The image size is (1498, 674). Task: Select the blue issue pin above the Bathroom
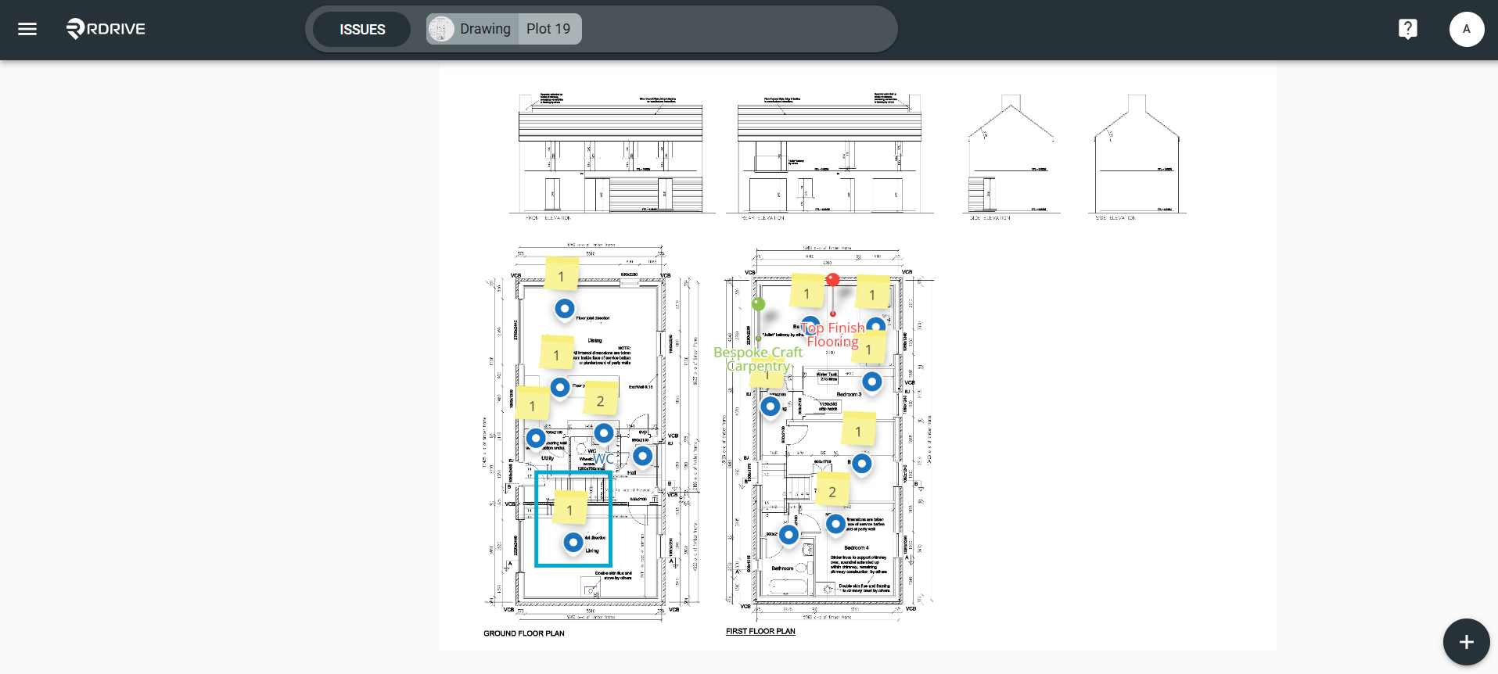[x=789, y=534]
